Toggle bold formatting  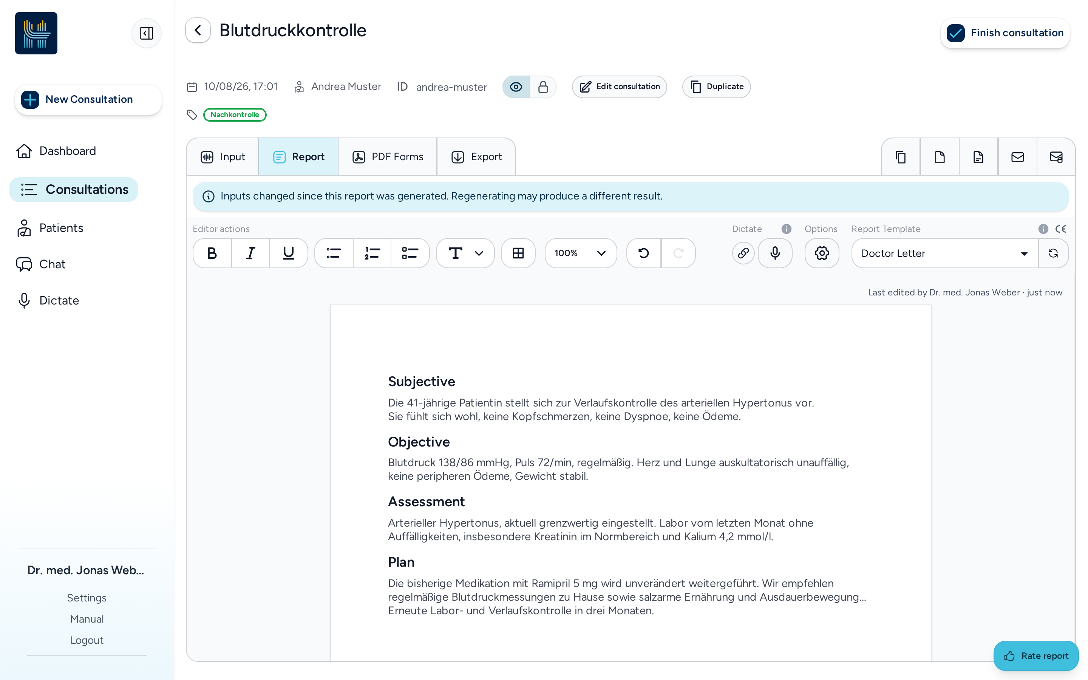pyautogui.click(x=212, y=253)
